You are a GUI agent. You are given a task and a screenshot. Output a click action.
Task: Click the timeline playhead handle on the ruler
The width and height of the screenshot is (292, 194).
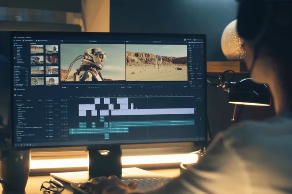[147, 96]
